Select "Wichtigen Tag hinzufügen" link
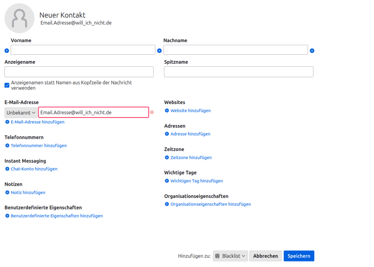Viewport: 374px width, 267px height. point(196,181)
